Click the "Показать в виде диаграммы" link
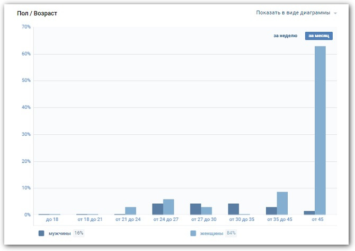 point(293,13)
